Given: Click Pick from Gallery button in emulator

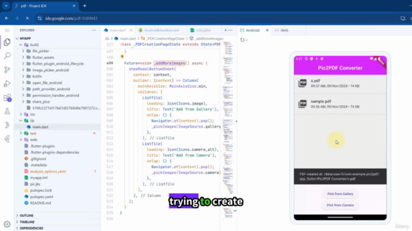Looking at the screenshot, I should pos(340,194).
